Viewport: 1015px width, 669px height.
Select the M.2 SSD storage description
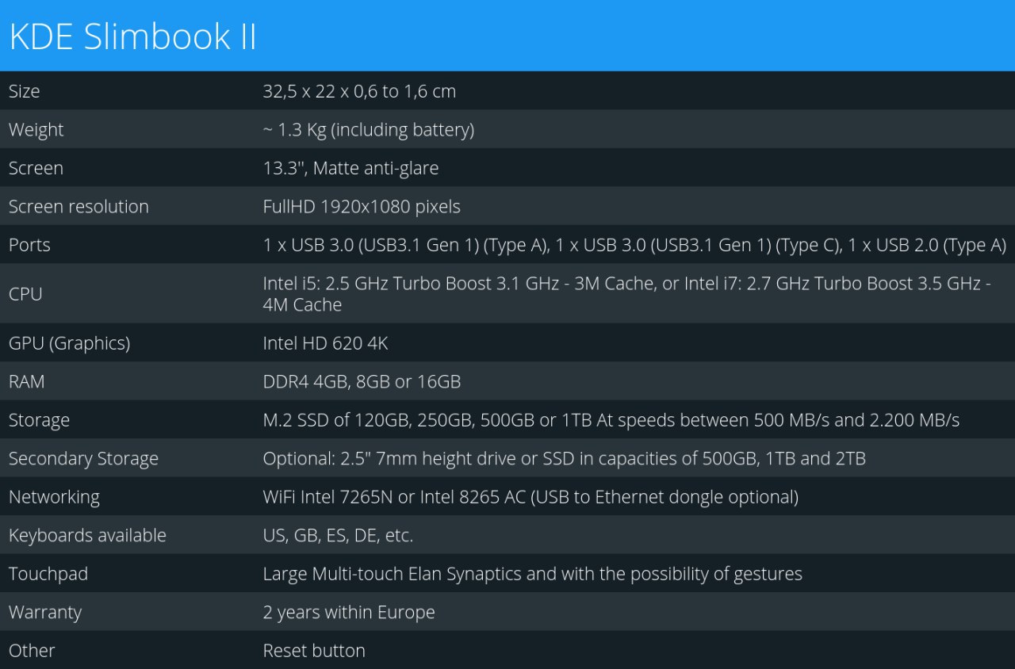tap(611, 420)
